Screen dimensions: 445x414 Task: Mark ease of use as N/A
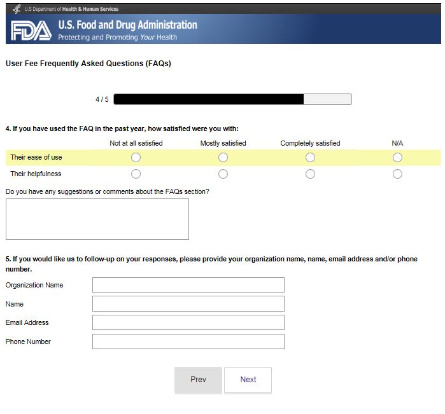point(397,158)
